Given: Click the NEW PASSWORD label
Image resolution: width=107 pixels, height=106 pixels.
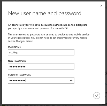Looking at the screenshot, I should click(17, 61).
